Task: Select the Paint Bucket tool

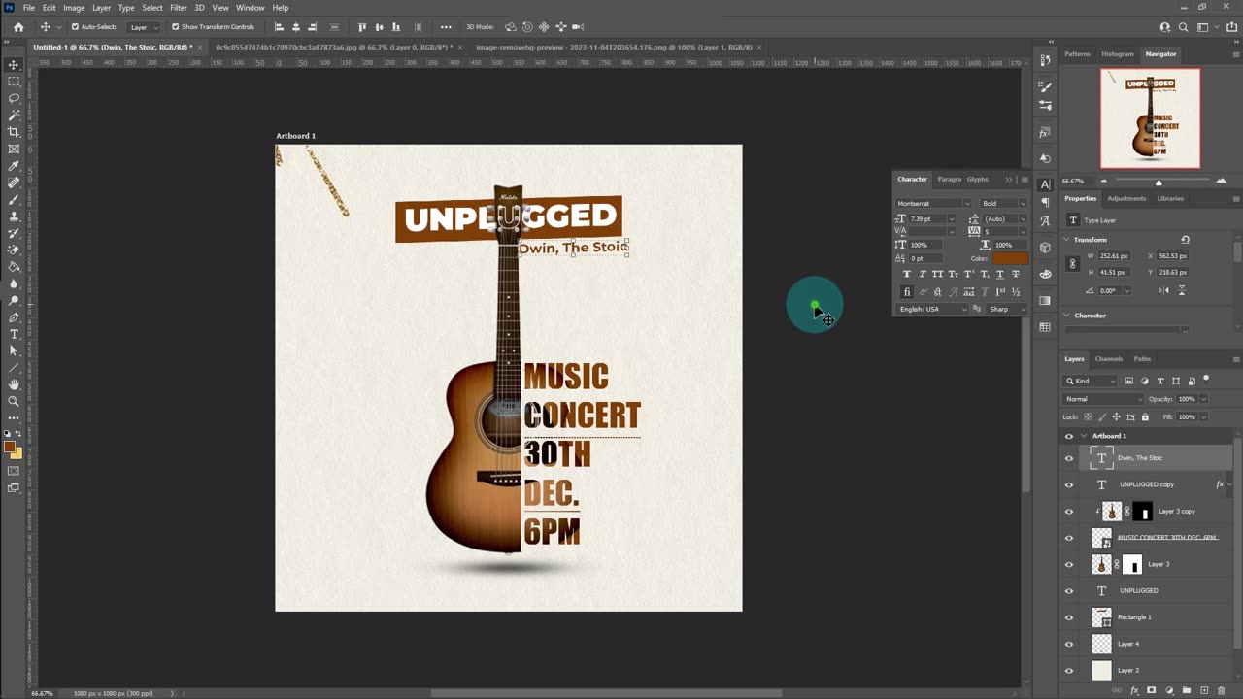Action: pyautogui.click(x=14, y=266)
